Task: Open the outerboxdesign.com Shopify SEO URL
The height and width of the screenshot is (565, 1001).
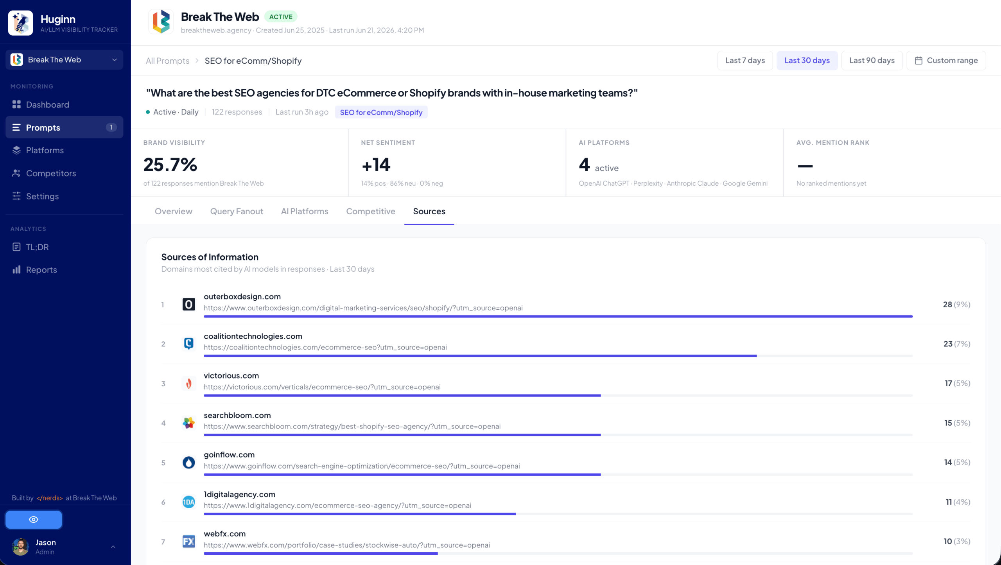Action: tap(363, 308)
